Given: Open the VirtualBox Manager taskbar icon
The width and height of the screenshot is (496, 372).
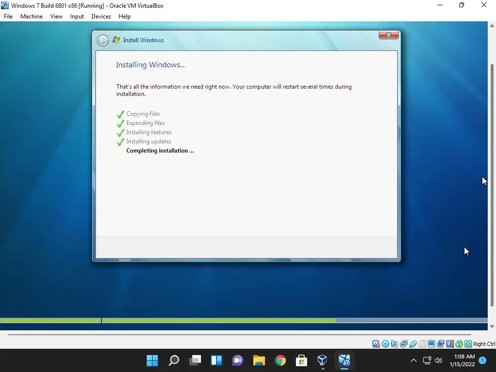Looking at the screenshot, I should tap(322, 360).
